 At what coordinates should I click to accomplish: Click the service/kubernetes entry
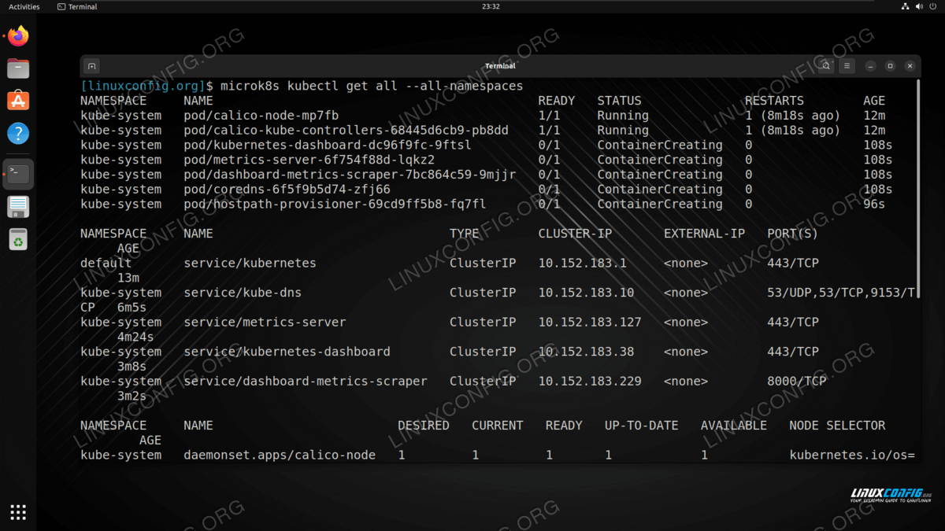coord(250,263)
